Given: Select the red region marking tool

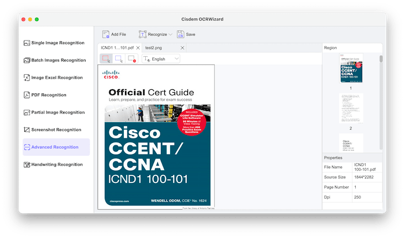Looking at the screenshot, I should [x=106, y=58].
